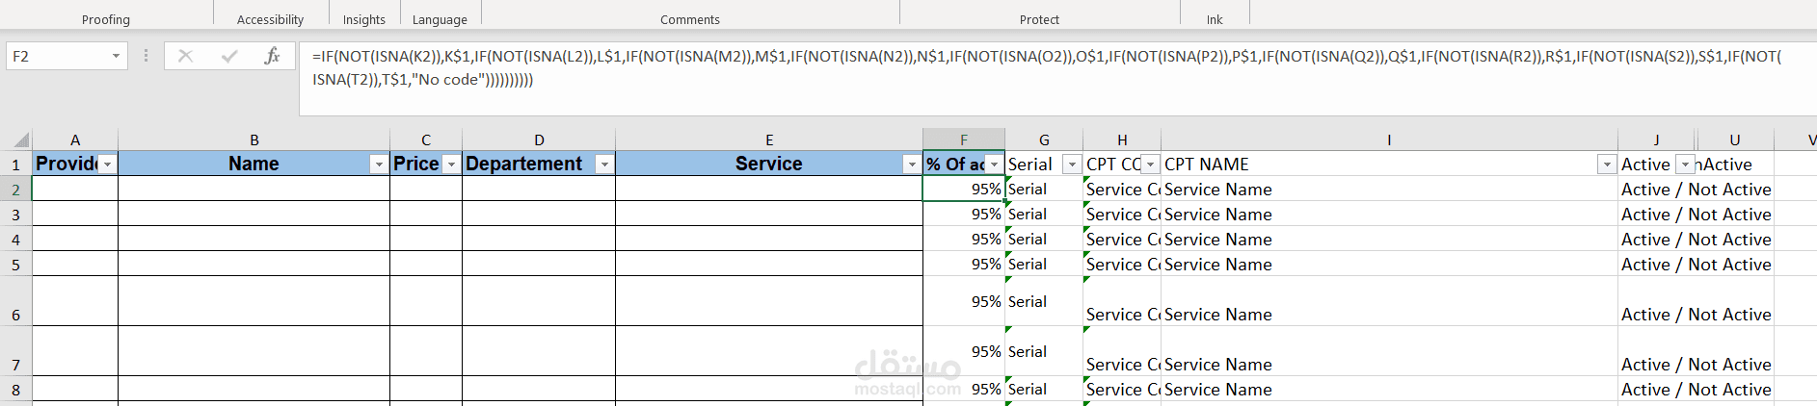Click the Comments group label

click(x=690, y=19)
